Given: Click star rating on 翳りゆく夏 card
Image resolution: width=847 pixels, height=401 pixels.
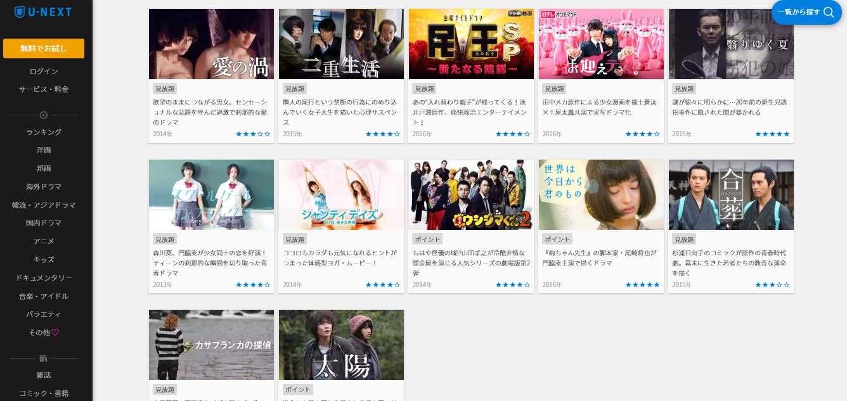Looking at the screenshot, I should [773, 134].
